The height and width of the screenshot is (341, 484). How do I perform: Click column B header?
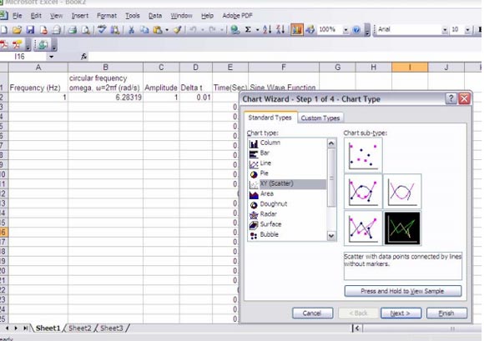coord(105,68)
